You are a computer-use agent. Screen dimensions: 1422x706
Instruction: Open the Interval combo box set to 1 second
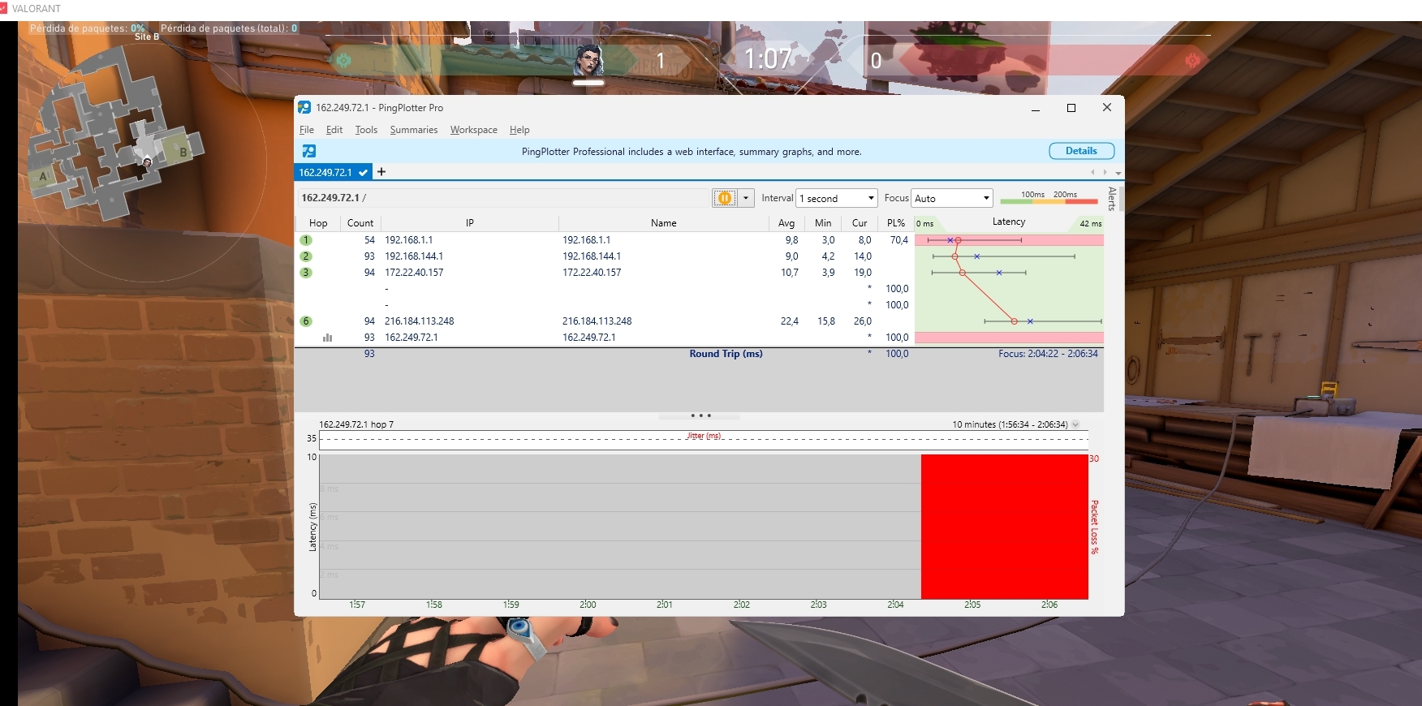click(837, 198)
